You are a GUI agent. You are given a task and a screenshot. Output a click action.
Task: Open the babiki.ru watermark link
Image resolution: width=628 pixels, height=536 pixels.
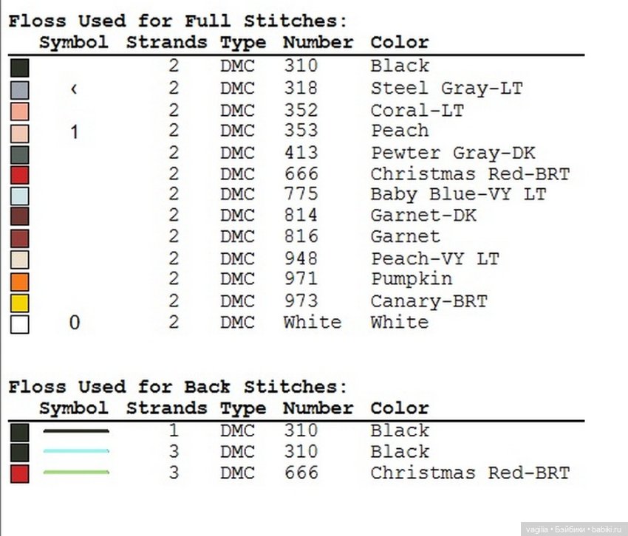click(x=573, y=529)
